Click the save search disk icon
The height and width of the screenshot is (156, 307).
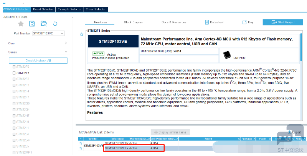pos(32,24)
